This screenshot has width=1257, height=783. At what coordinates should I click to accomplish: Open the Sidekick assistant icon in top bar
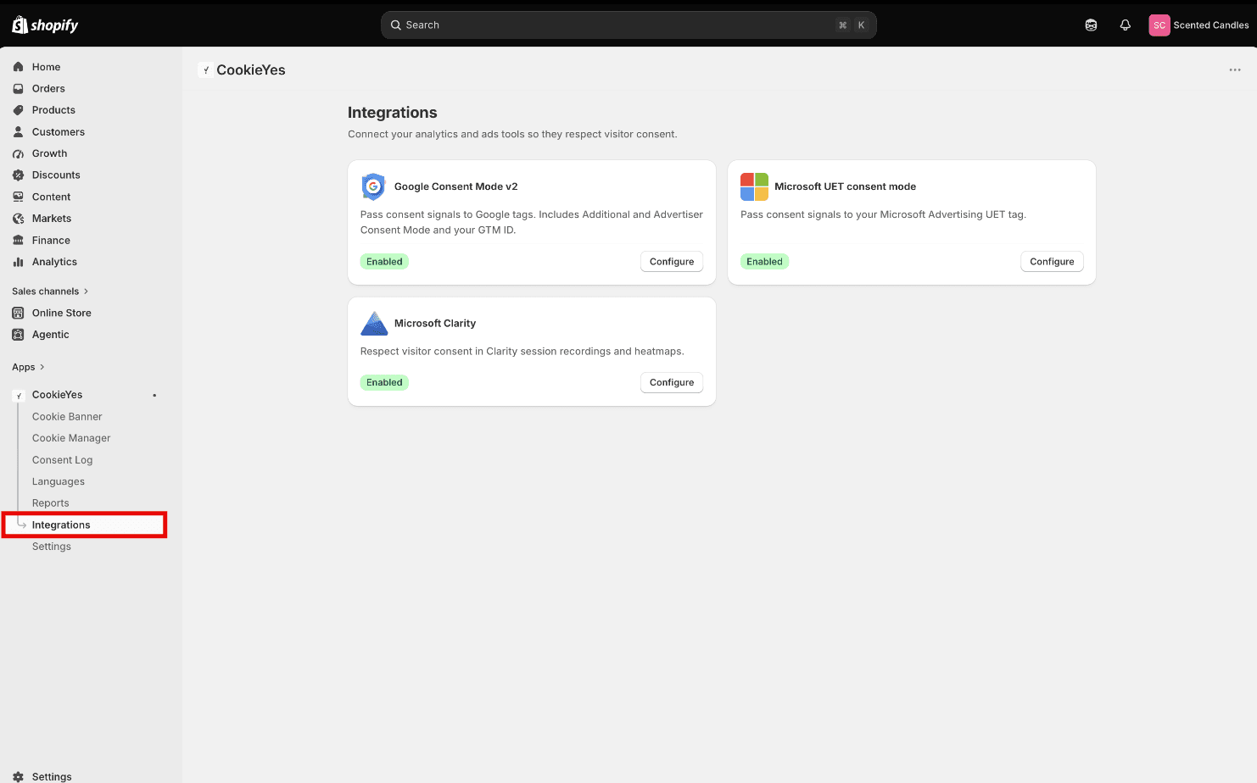(x=1092, y=25)
